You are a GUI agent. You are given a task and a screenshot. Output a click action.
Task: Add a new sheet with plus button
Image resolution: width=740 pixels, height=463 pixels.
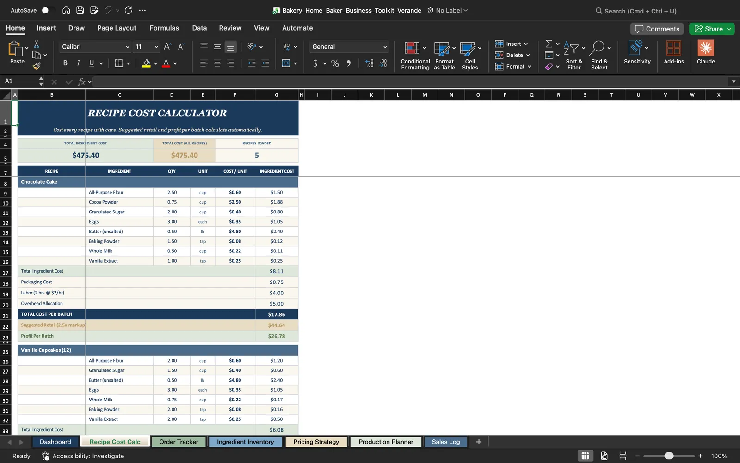pos(479,442)
